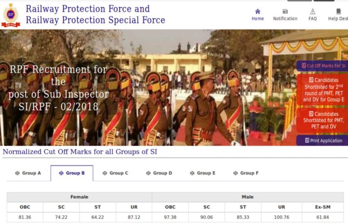
Task: Click Female SC value 74.22
Action: point(61,217)
